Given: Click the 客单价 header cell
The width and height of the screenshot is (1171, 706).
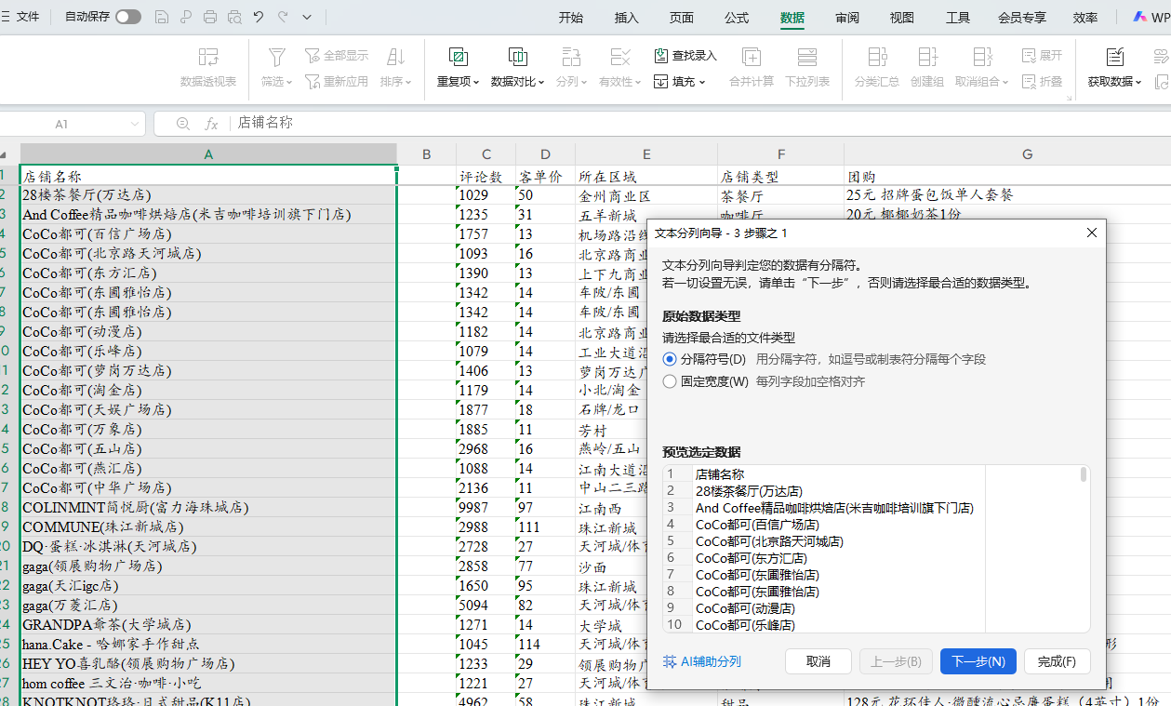Looking at the screenshot, I should tap(545, 176).
